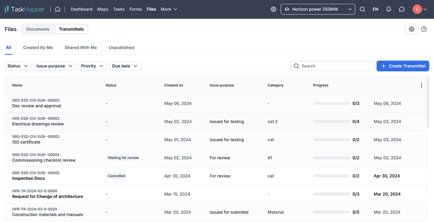Click the search magnifier in top bar
Image resolution: width=434 pixels, height=222 pixels.
[362, 9]
